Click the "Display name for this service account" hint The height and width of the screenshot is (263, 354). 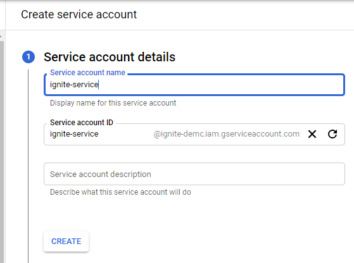(113, 103)
